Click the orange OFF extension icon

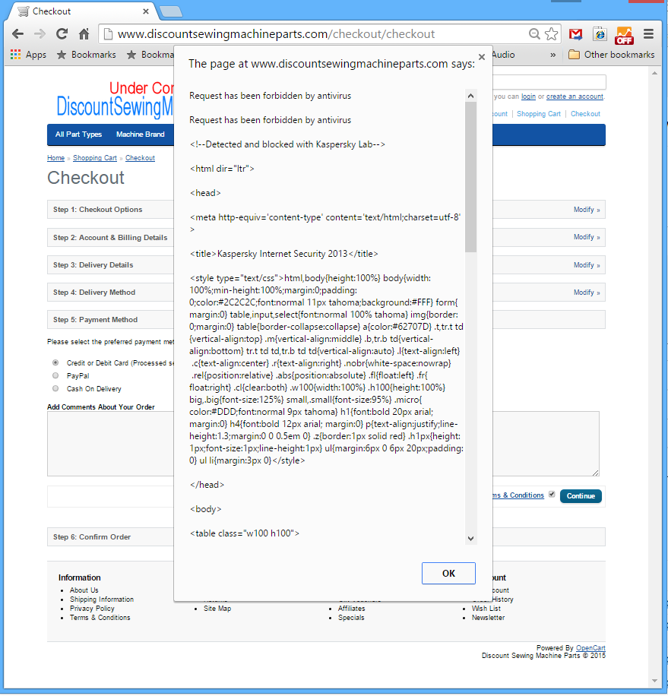point(624,35)
